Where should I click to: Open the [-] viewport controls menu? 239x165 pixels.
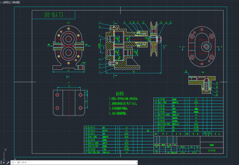1,2
